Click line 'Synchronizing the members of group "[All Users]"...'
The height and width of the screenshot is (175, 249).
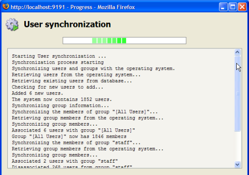tap(85, 112)
